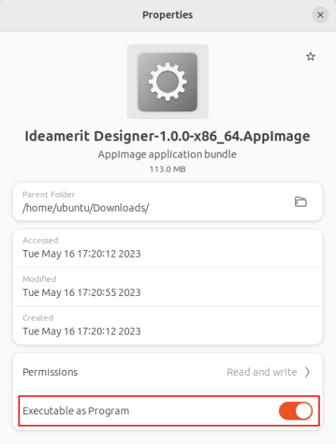This screenshot has height=444, width=336.
Task: Click the "Created" caption label
Action: coord(38,317)
